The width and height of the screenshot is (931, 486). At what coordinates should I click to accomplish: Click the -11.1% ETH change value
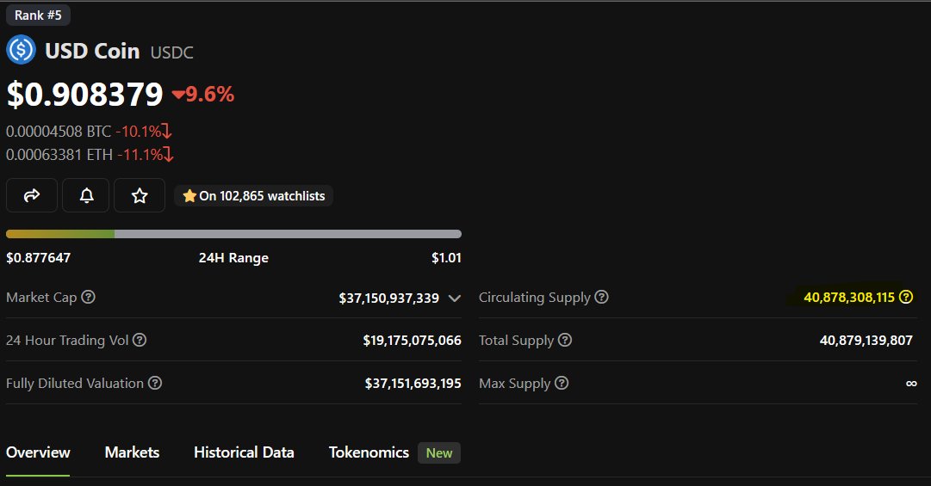(x=140, y=155)
